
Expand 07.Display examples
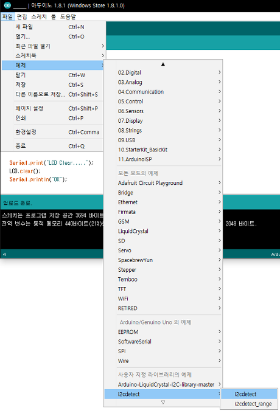tap(163, 121)
